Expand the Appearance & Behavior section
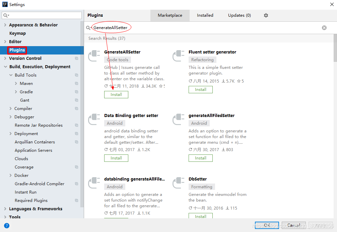The width and height of the screenshot is (337, 232). 5,25
